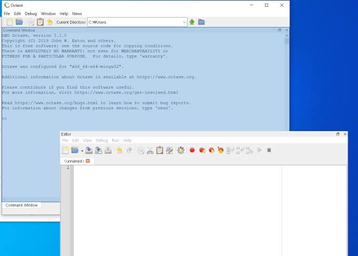
Task: Create new file in Editor toolbar
Action: (65, 150)
